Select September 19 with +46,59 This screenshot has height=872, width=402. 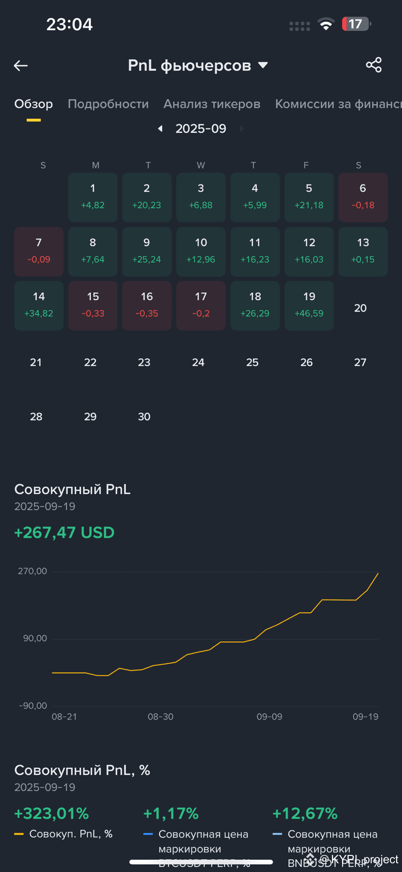pos(309,305)
